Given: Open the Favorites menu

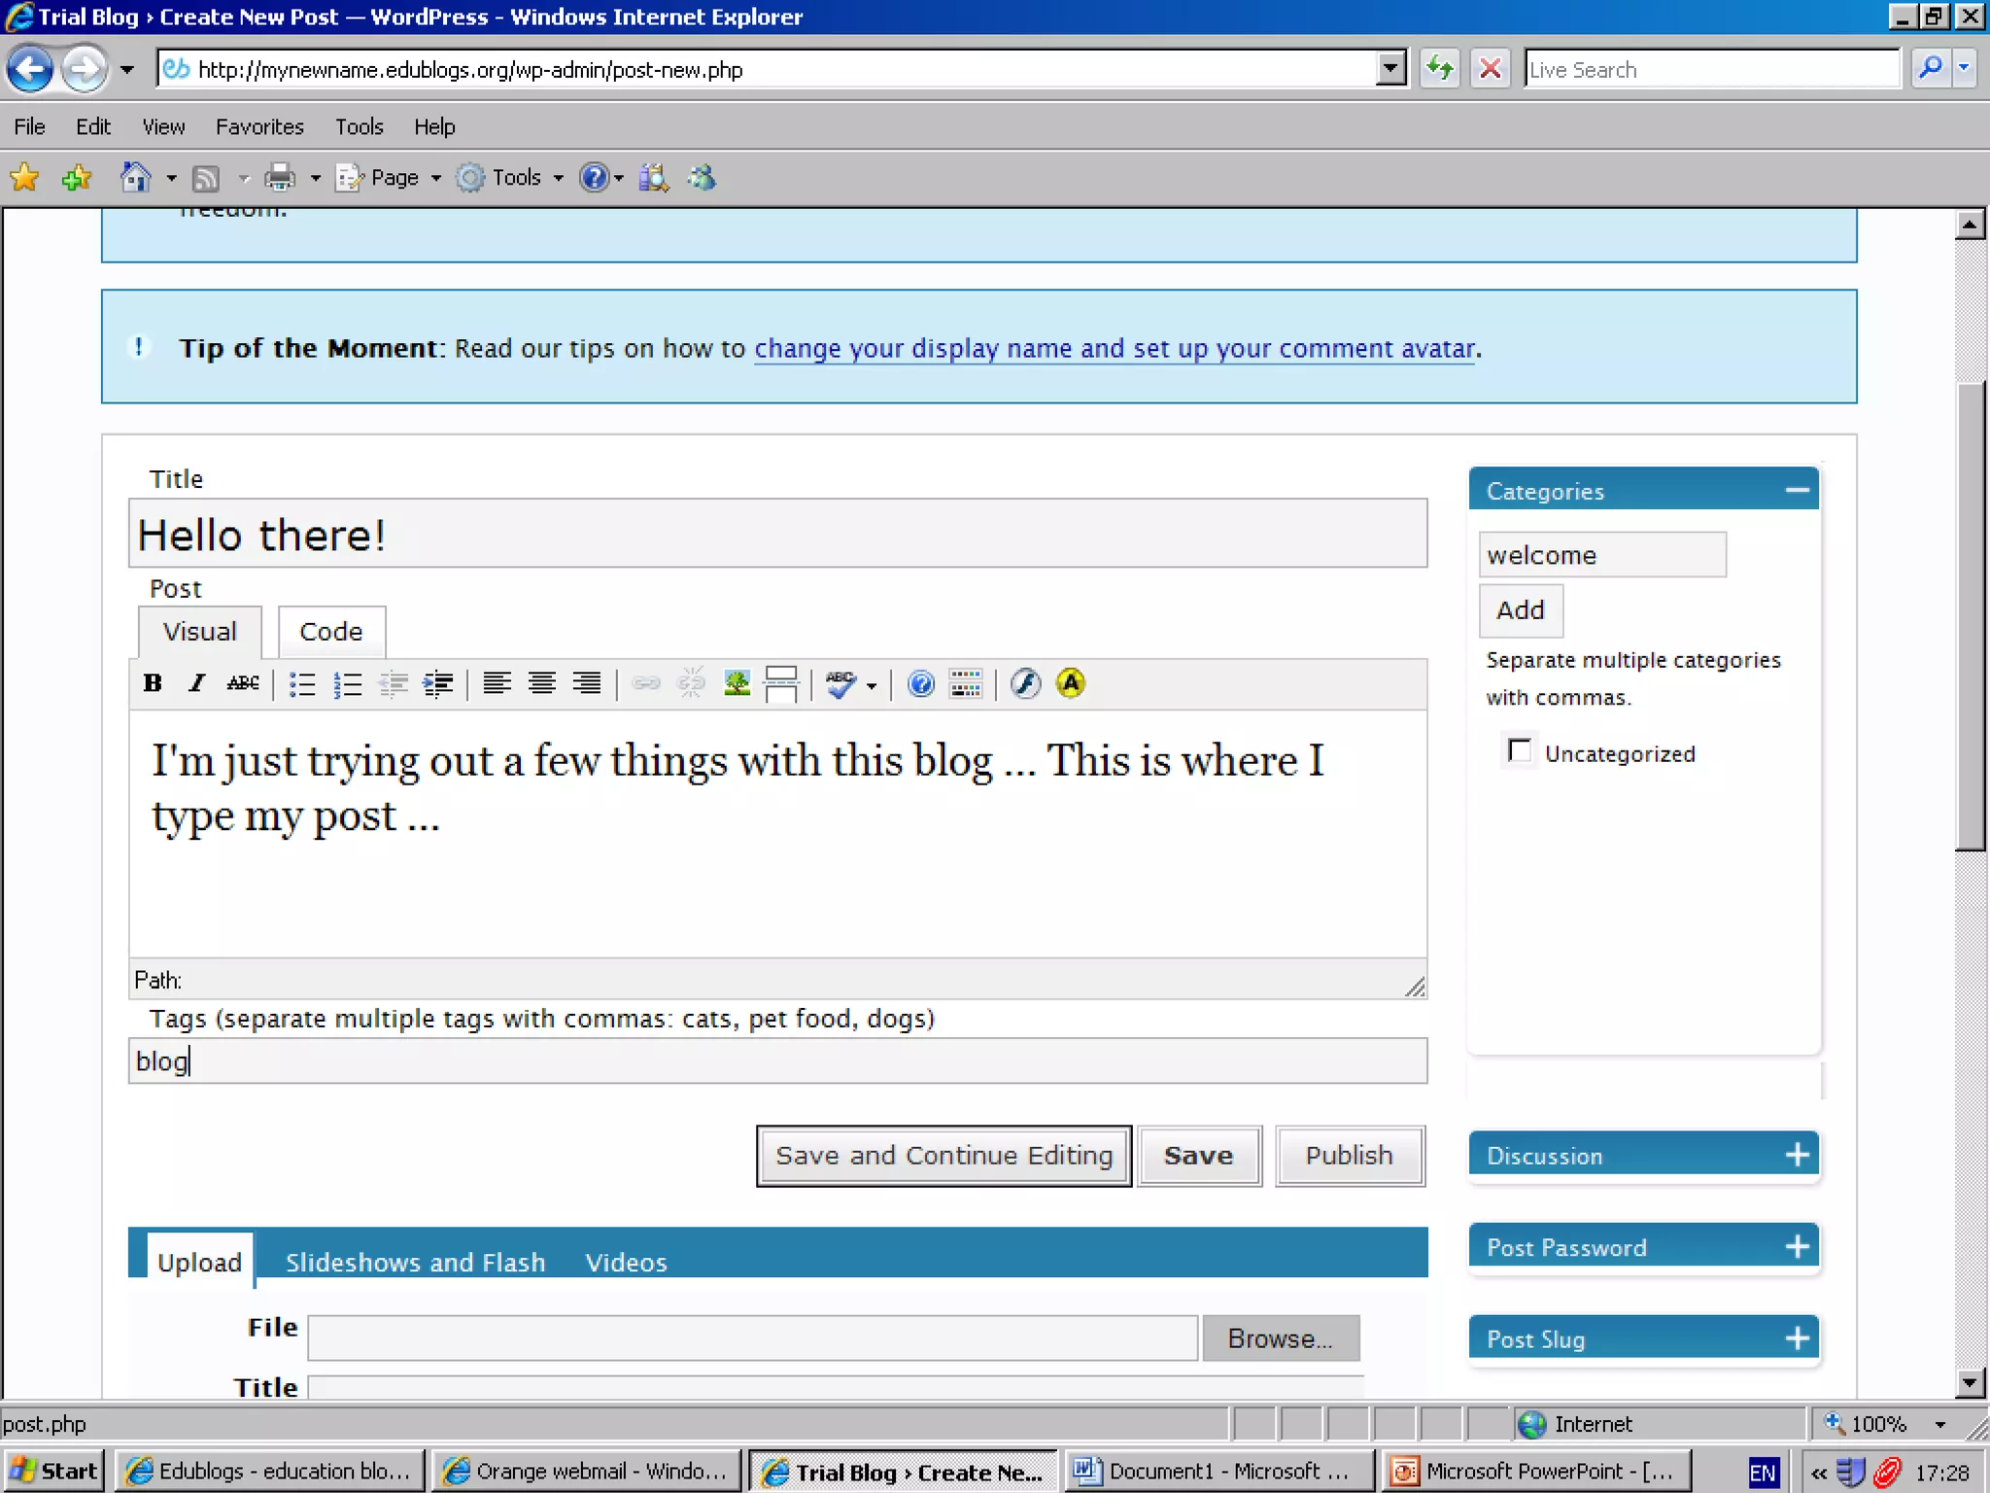Looking at the screenshot, I should click(x=259, y=126).
